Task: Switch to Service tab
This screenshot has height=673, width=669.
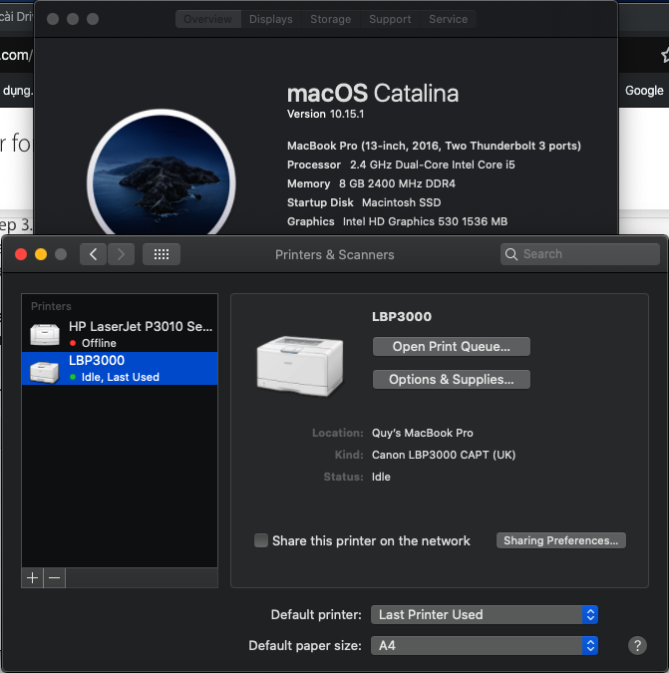Action: tap(448, 19)
